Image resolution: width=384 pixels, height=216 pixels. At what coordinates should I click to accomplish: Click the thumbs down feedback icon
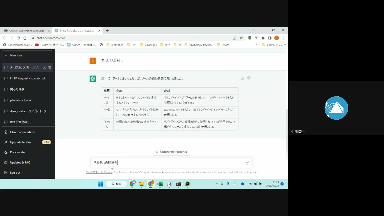click(249, 78)
